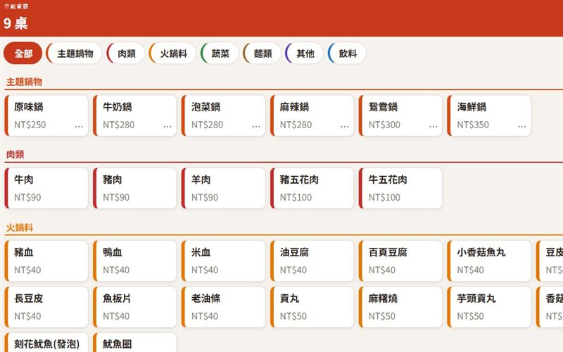Choose the 麻糬燒 NT$50 card
The image size is (563, 352).
click(x=400, y=307)
